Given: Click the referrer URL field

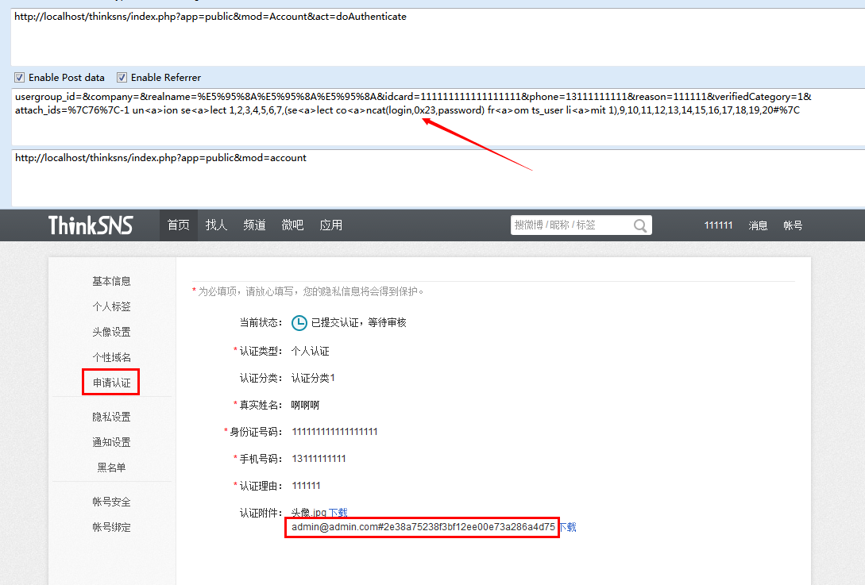Looking at the screenshot, I should (438, 178).
